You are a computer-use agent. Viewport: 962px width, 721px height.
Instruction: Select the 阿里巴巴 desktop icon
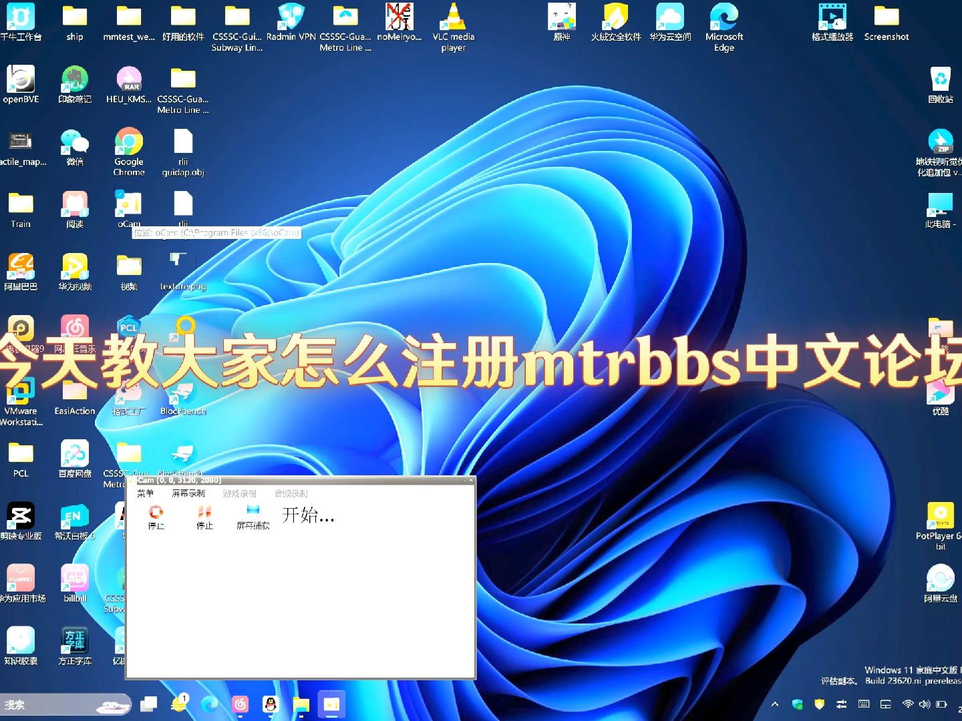(x=21, y=272)
